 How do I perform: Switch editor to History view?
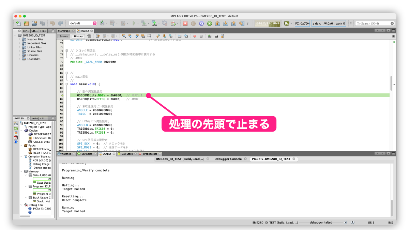pos(78,36)
